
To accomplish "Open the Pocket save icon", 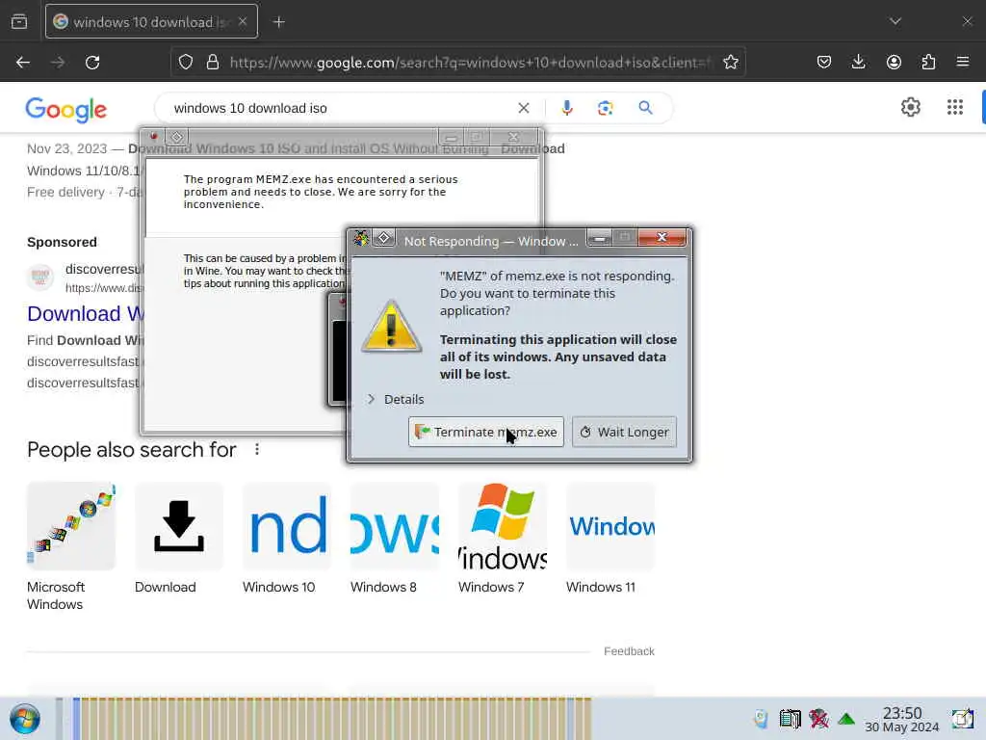I will click(824, 63).
